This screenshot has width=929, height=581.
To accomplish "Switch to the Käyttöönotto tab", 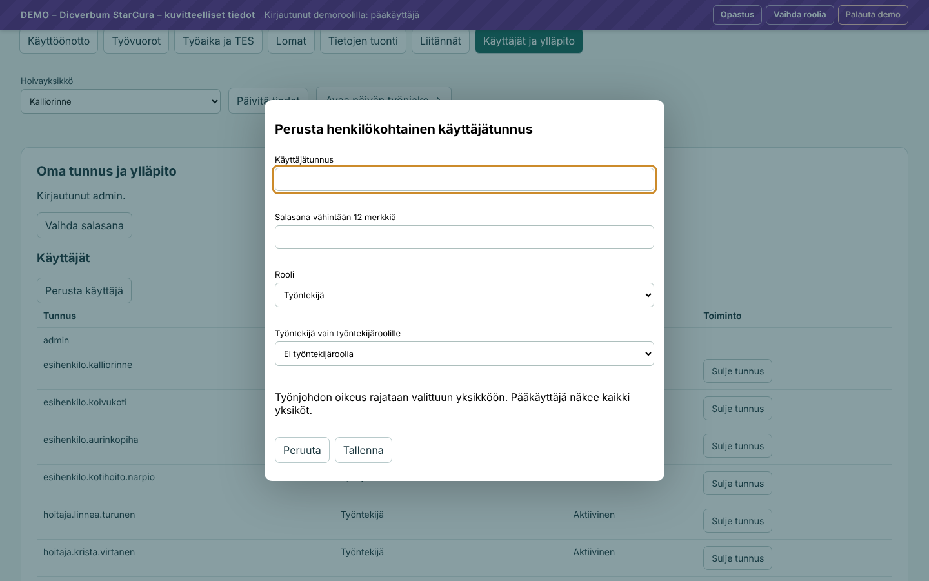I will (59, 41).
